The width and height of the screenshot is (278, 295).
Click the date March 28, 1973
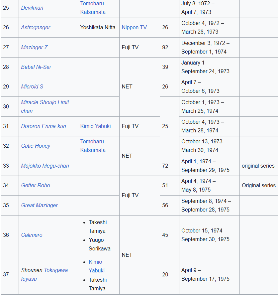(x=200, y=32)
